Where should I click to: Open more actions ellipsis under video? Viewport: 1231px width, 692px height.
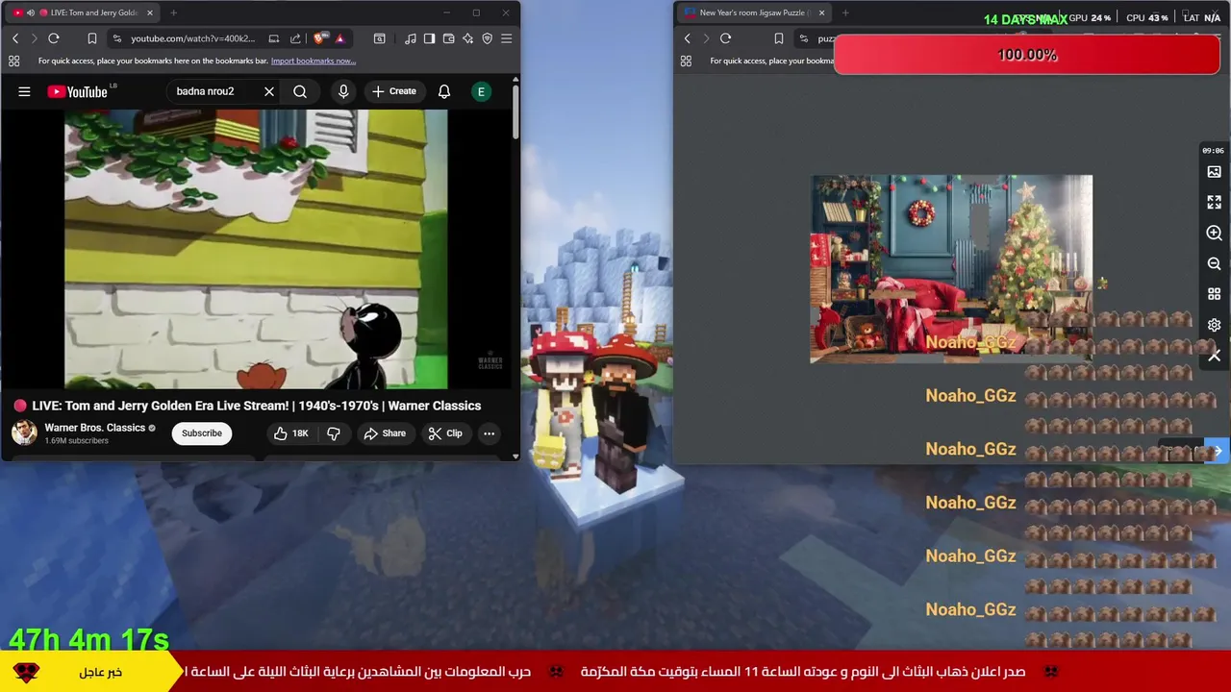(489, 433)
